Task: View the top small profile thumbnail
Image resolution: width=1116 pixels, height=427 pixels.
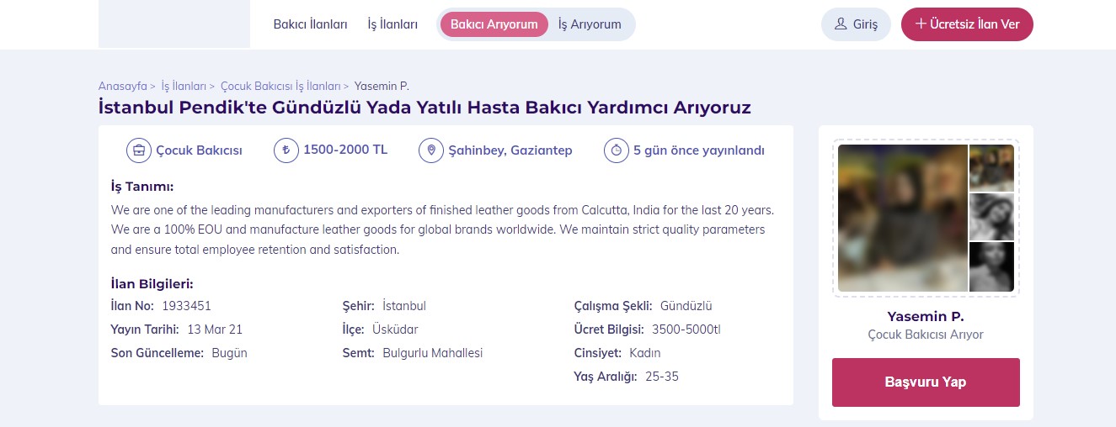Action: click(x=991, y=168)
